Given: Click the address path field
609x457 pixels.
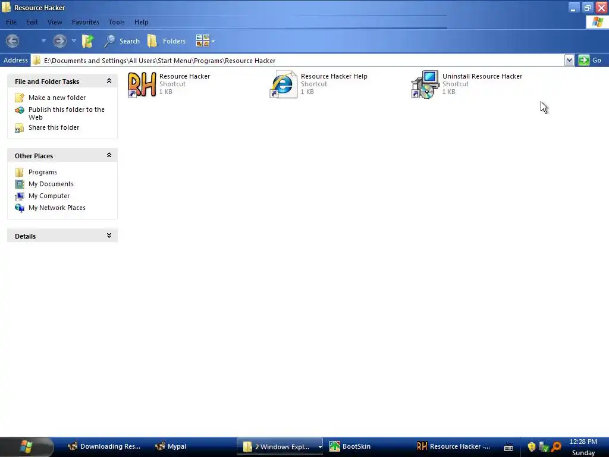Looking at the screenshot, I should [297, 60].
